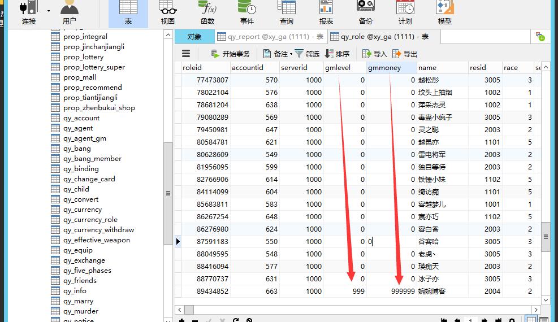The height and width of the screenshot is (322, 558).
Task: Click the gmmoney column header
Action: (x=392, y=68)
